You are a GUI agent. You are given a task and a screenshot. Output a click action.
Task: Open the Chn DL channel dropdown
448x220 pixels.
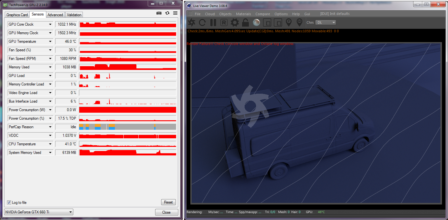click(326, 22)
